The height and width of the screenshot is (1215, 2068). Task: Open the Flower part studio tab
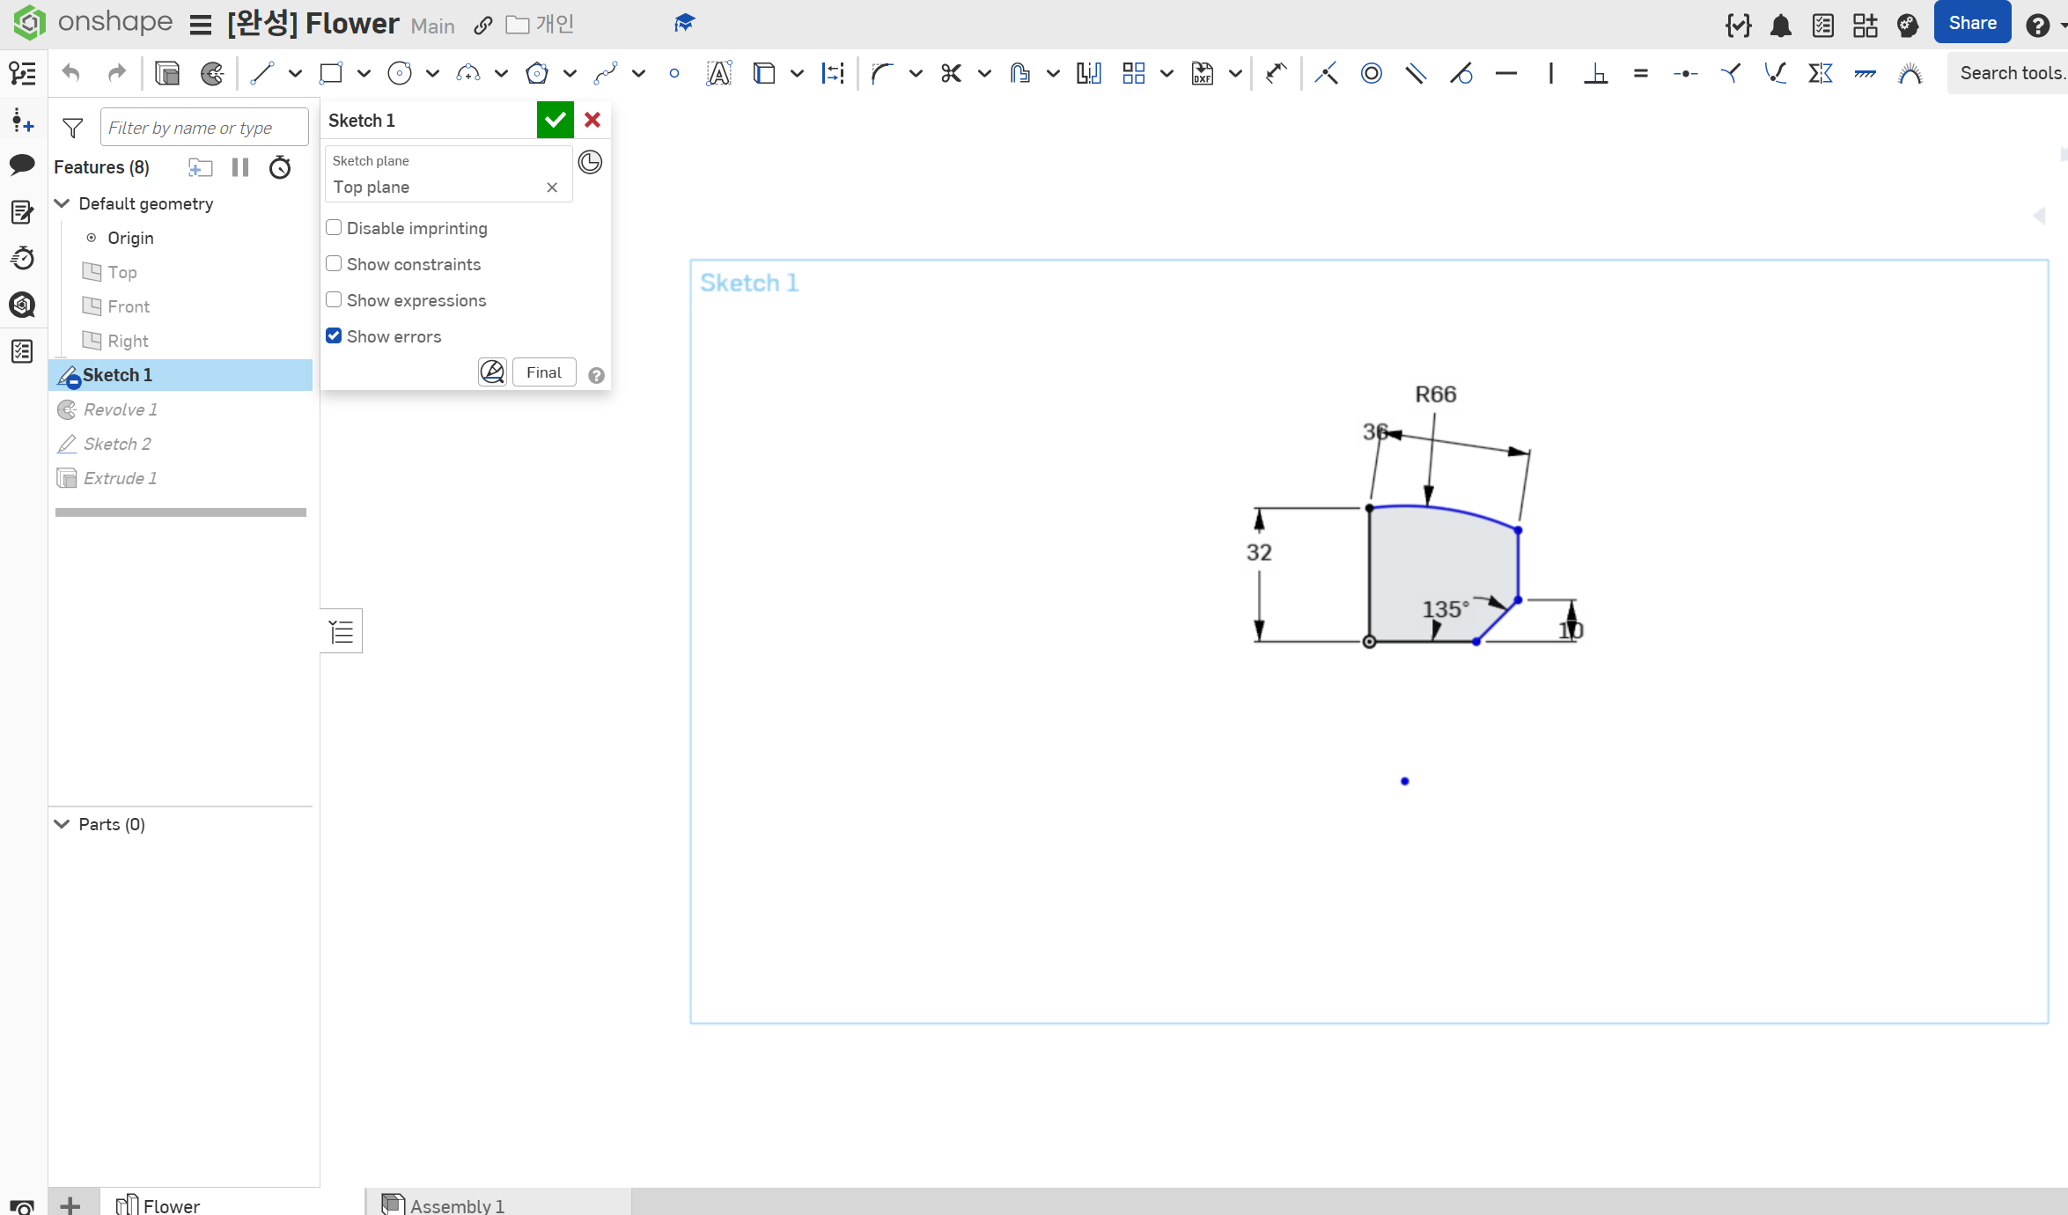click(171, 1204)
